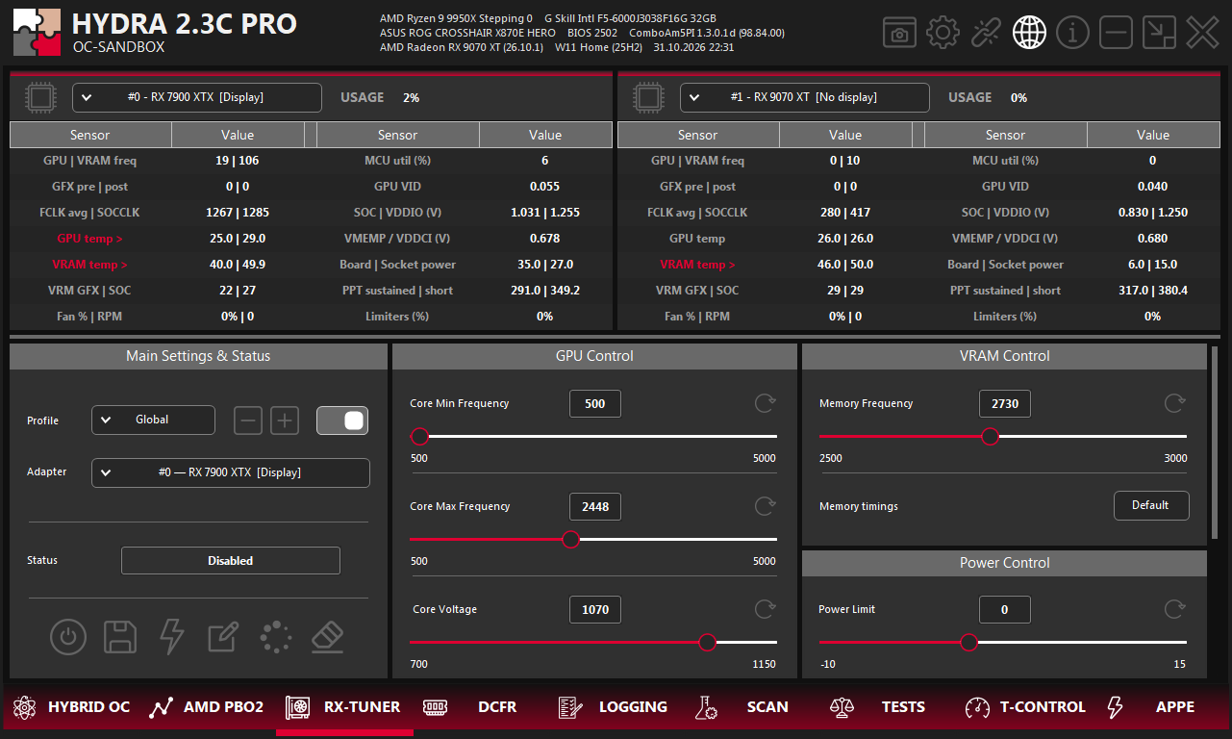Viewport: 1232px width, 739px height.
Task: Click the lightning bolt apply icon
Action: pos(171,636)
